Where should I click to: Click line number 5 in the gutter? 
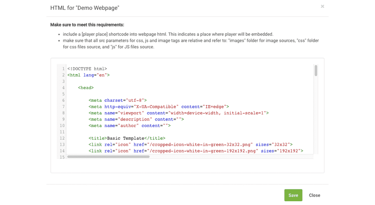click(x=63, y=94)
